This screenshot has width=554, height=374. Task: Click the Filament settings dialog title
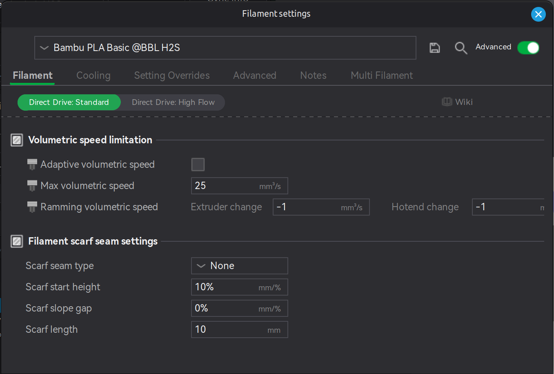276,14
